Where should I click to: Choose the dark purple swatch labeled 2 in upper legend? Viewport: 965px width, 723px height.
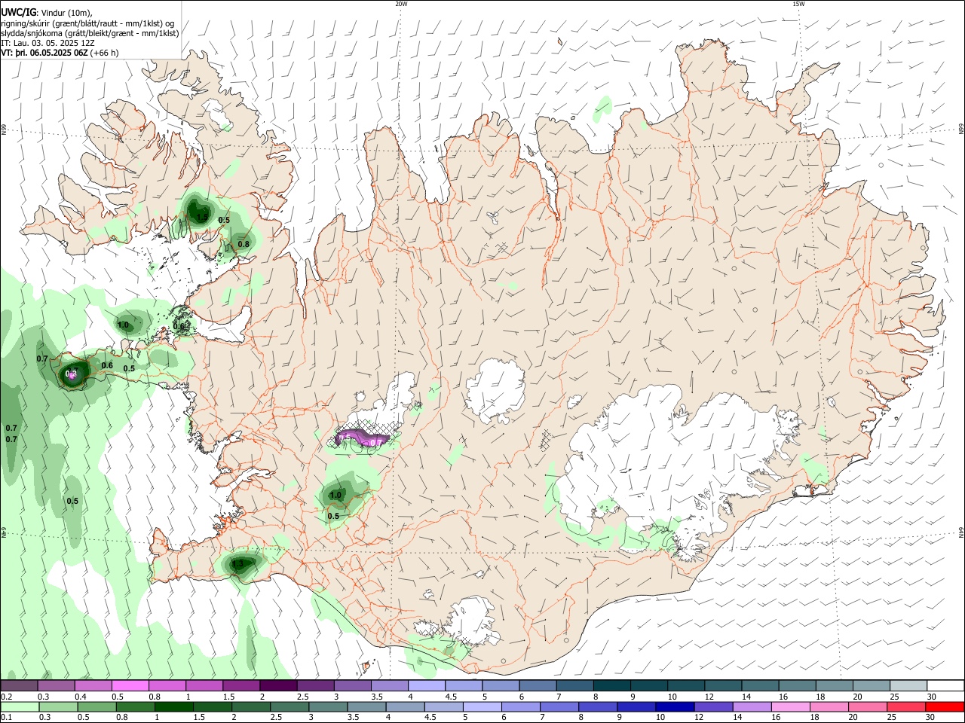coord(278,685)
